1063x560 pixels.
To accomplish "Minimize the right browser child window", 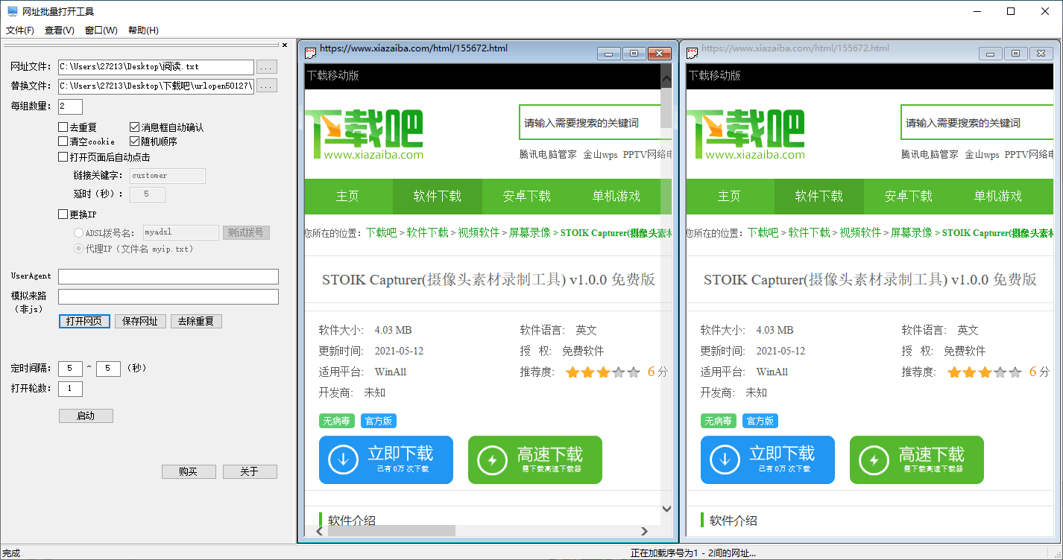I will click(x=991, y=54).
